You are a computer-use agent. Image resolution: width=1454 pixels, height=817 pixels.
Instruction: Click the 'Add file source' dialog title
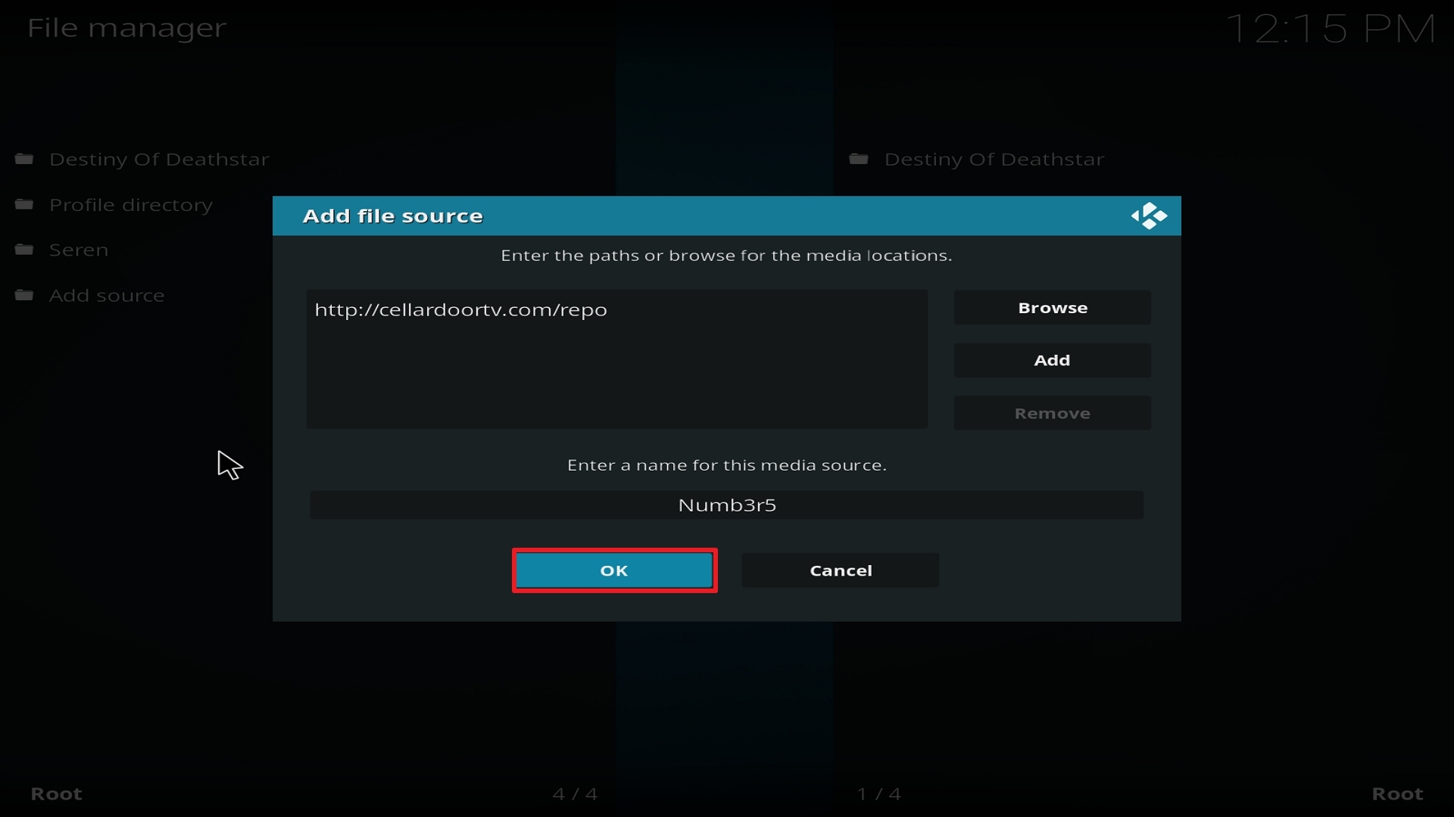point(392,216)
